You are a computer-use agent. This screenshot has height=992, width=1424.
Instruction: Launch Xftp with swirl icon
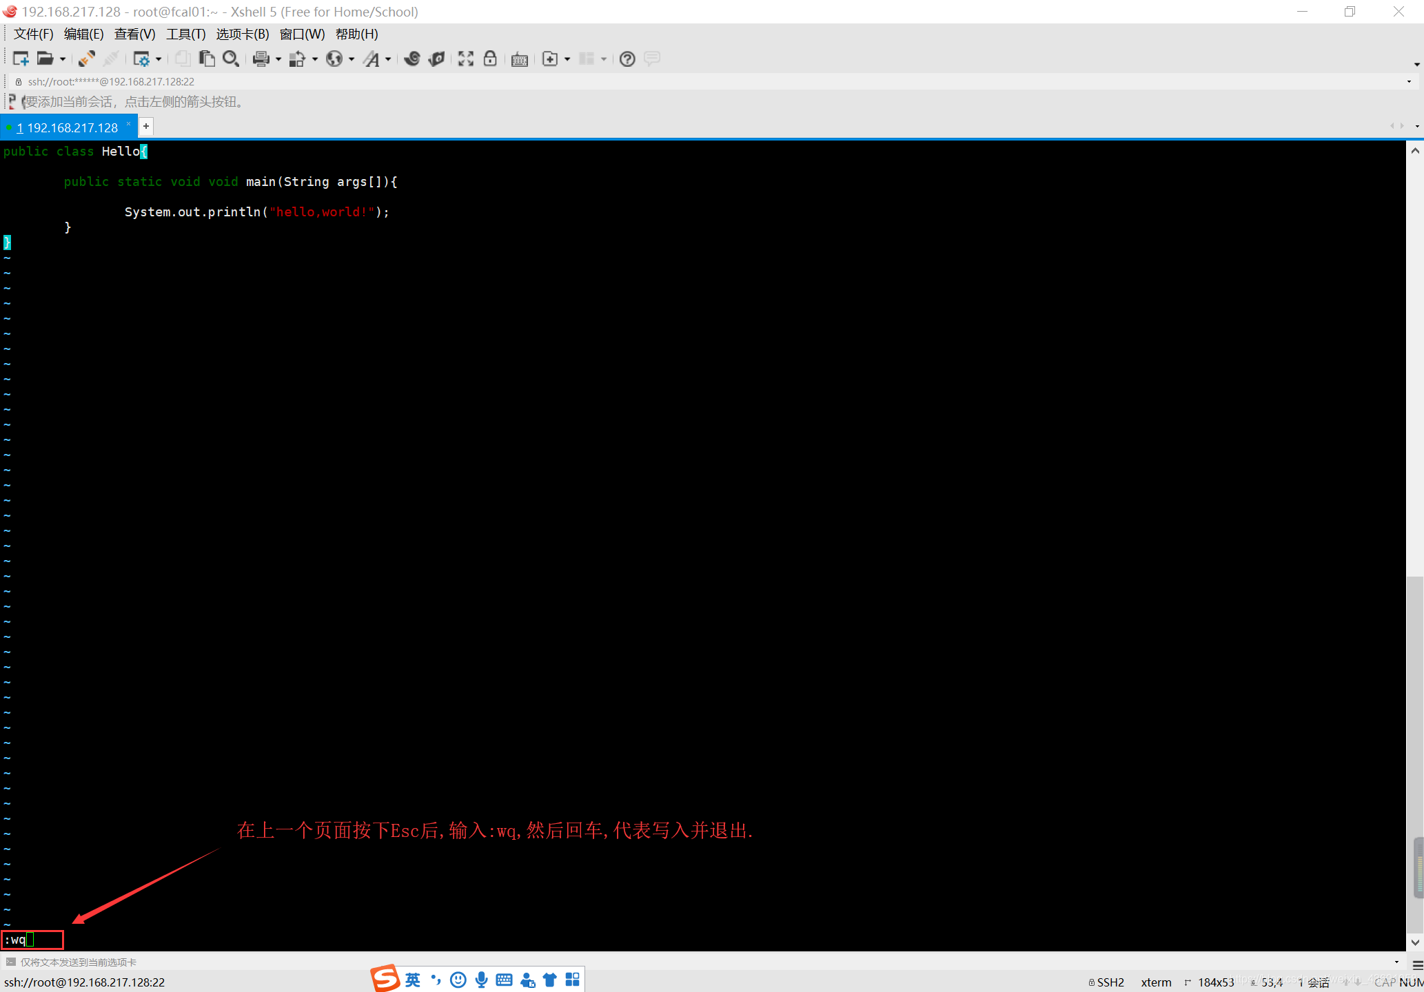point(412,59)
